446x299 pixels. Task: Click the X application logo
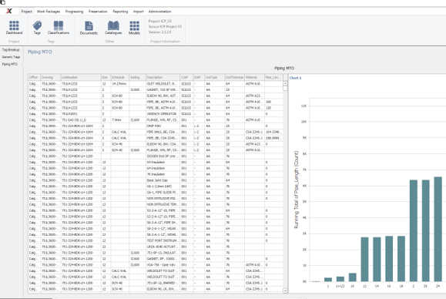click(x=8, y=11)
